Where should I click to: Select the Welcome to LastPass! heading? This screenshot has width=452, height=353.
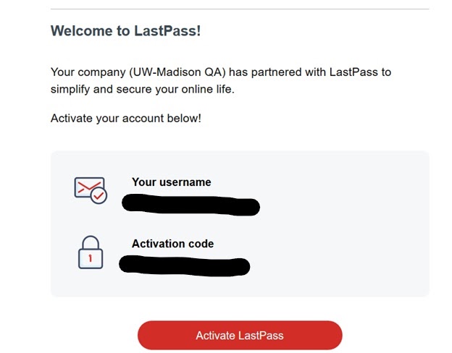pyautogui.click(x=126, y=31)
